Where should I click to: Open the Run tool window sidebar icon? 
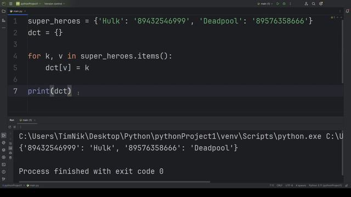pyautogui.click(x=4, y=135)
